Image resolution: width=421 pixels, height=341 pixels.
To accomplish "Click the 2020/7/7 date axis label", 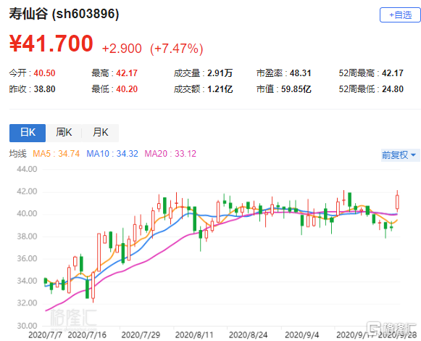I will click(45, 335).
